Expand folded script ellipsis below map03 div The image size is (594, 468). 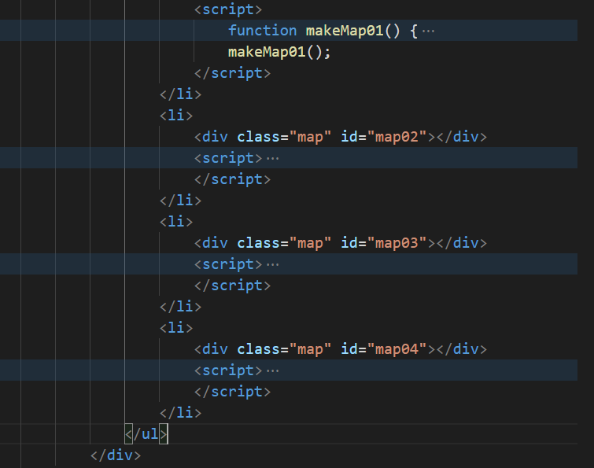tap(273, 264)
